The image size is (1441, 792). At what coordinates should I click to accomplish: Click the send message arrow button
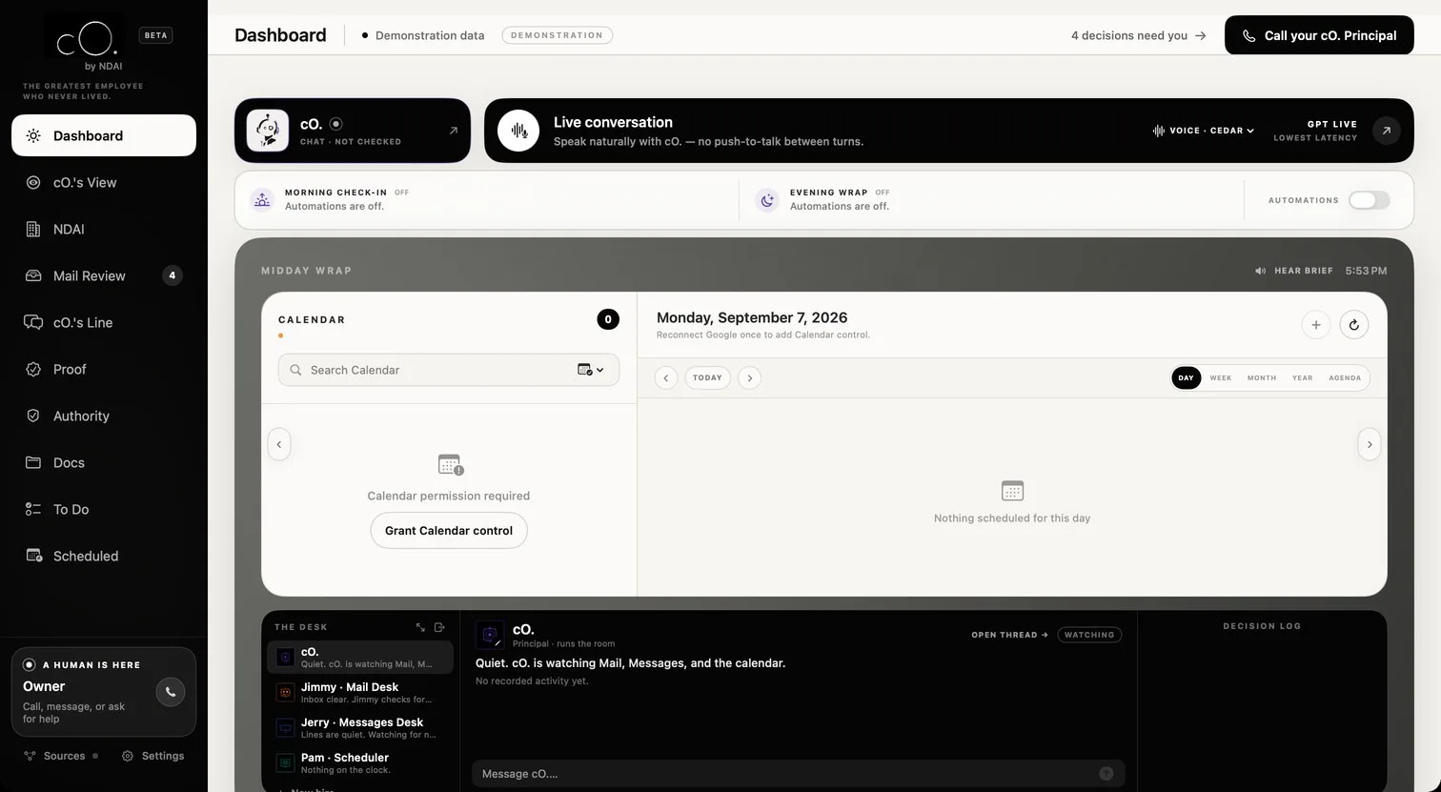[x=1106, y=774]
